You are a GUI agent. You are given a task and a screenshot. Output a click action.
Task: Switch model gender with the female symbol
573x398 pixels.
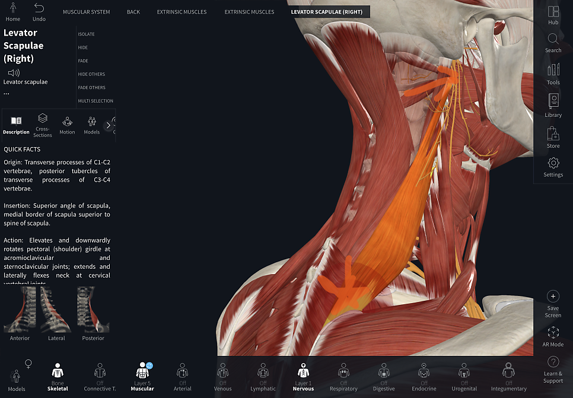click(x=28, y=364)
